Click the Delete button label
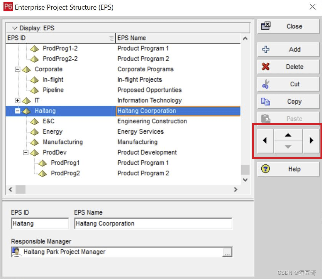322x279 pixels. (x=295, y=67)
